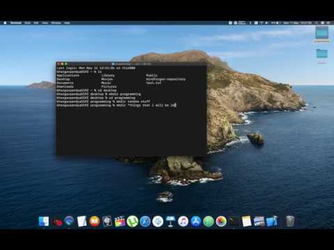Click 'Public' in the ls output

pyautogui.click(x=152, y=76)
